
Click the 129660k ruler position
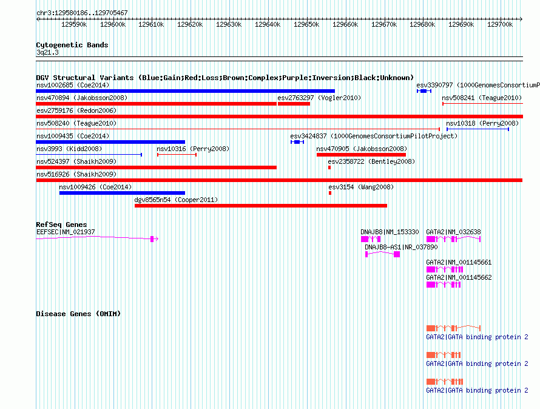pyautogui.click(x=345, y=25)
